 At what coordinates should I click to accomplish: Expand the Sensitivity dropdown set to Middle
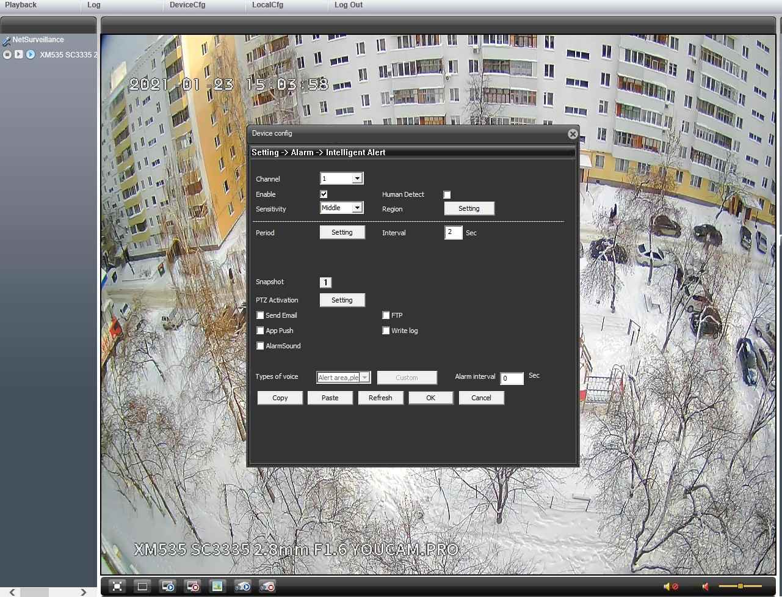357,208
